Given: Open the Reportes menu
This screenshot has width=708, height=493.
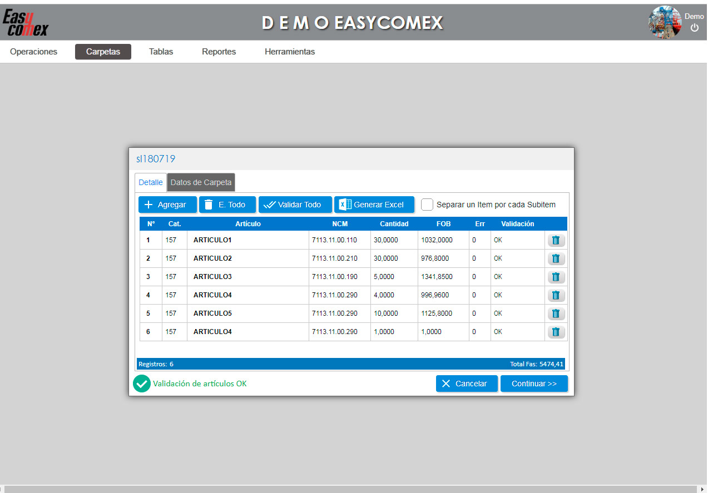Looking at the screenshot, I should pyautogui.click(x=219, y=52).
